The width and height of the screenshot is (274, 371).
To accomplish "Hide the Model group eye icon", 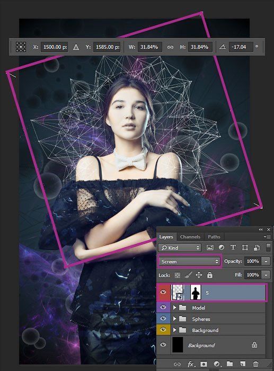I will coord(163,307).
